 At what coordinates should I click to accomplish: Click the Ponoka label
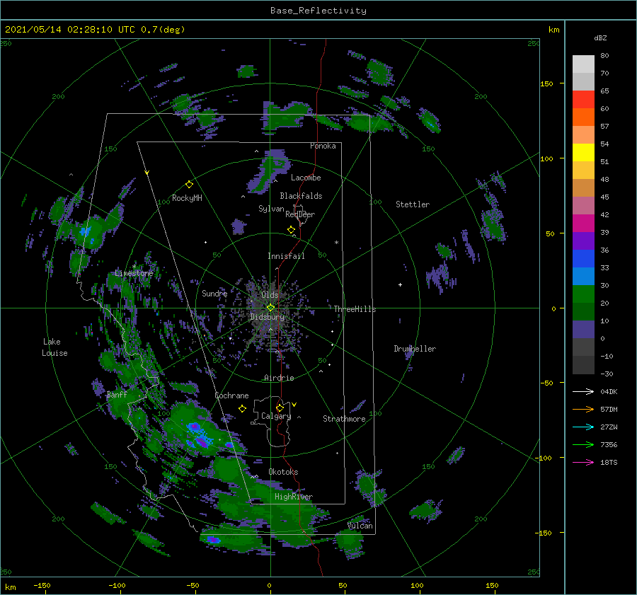323,146
